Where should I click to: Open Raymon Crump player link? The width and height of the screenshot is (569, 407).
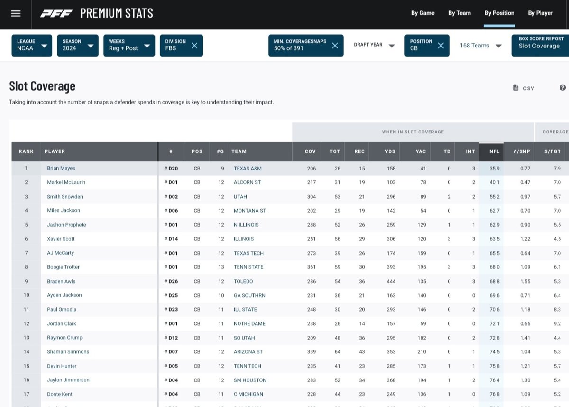pos(64,338)
